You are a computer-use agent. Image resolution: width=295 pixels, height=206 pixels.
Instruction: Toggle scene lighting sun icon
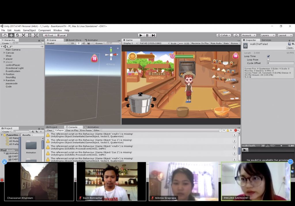79,43
